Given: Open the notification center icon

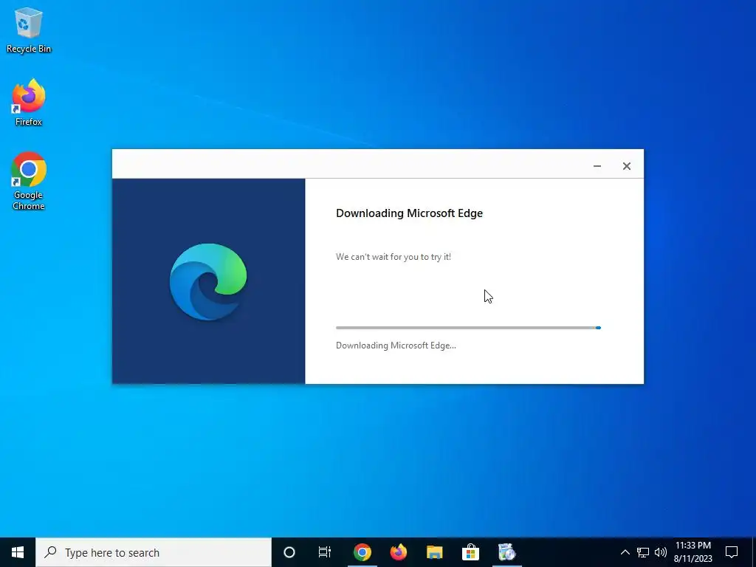Looking at the screenshot, I should [x=732, y=552].
